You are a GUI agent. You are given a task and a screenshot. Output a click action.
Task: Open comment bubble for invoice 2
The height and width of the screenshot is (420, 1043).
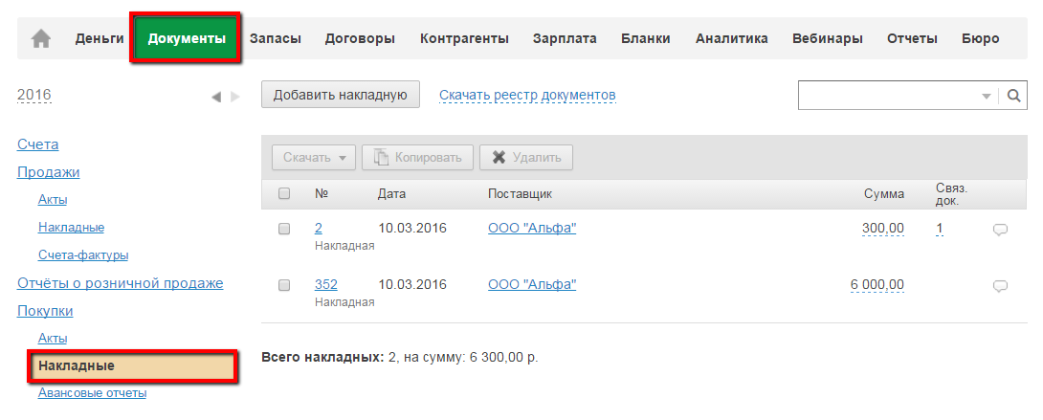click(x=1000, y=230)
